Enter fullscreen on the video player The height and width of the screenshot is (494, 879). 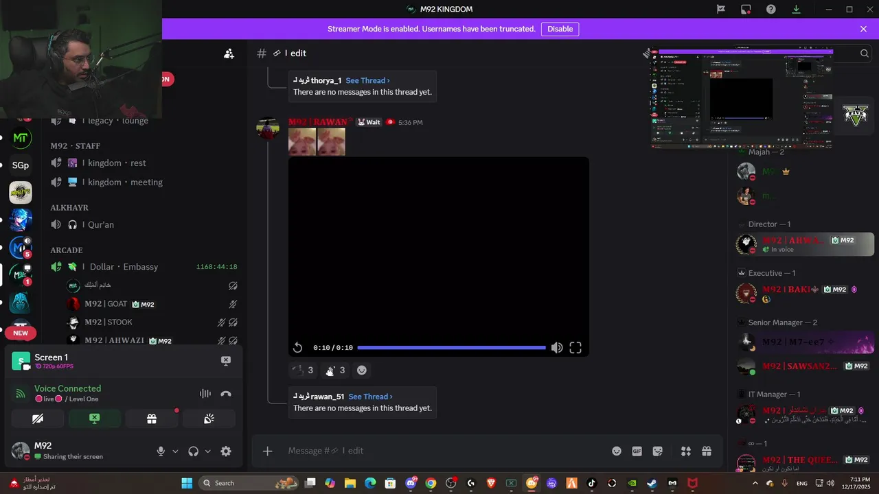click(575, 348)
